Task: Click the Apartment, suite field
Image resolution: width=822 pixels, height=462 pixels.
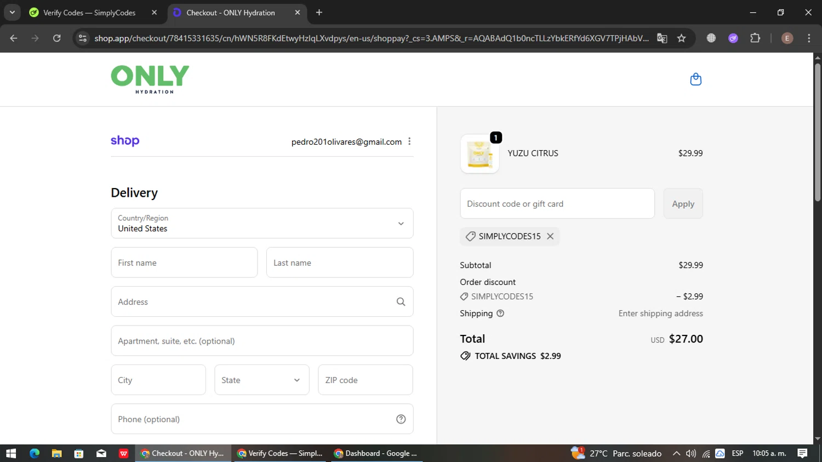Action: click(x=262, y=341)
